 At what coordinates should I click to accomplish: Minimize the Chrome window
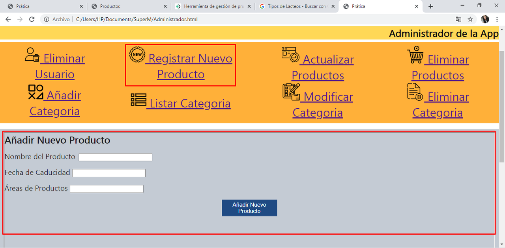(462, 6)
